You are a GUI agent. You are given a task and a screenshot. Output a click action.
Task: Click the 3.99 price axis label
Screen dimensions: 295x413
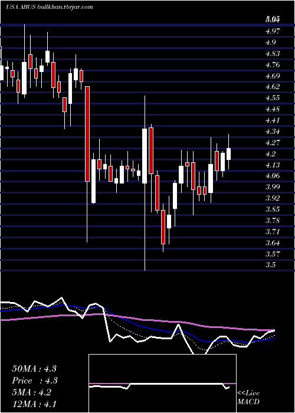click(x=273, y=187)
